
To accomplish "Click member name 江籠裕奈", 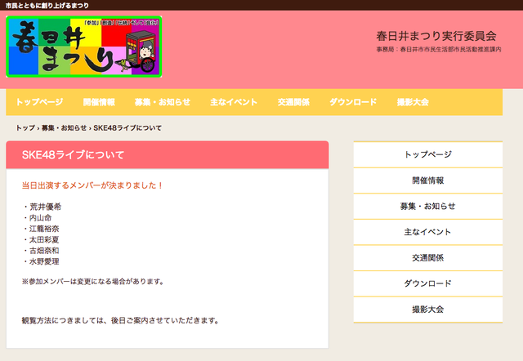I will (44, 229).
